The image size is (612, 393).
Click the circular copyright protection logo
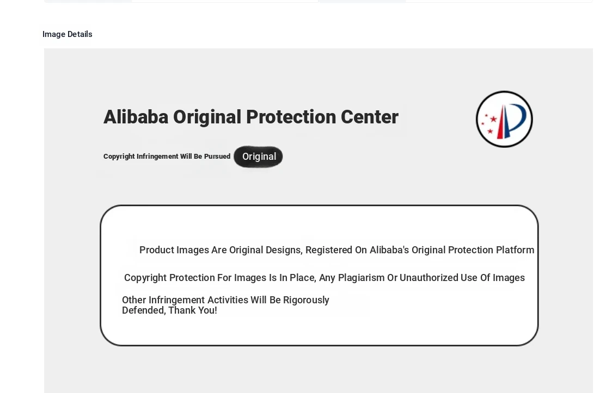504,119
